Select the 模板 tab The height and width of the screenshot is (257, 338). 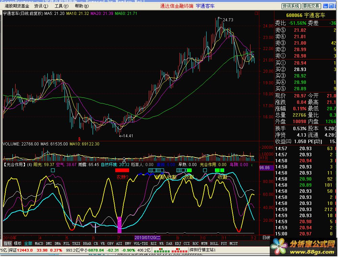(18, 243)
